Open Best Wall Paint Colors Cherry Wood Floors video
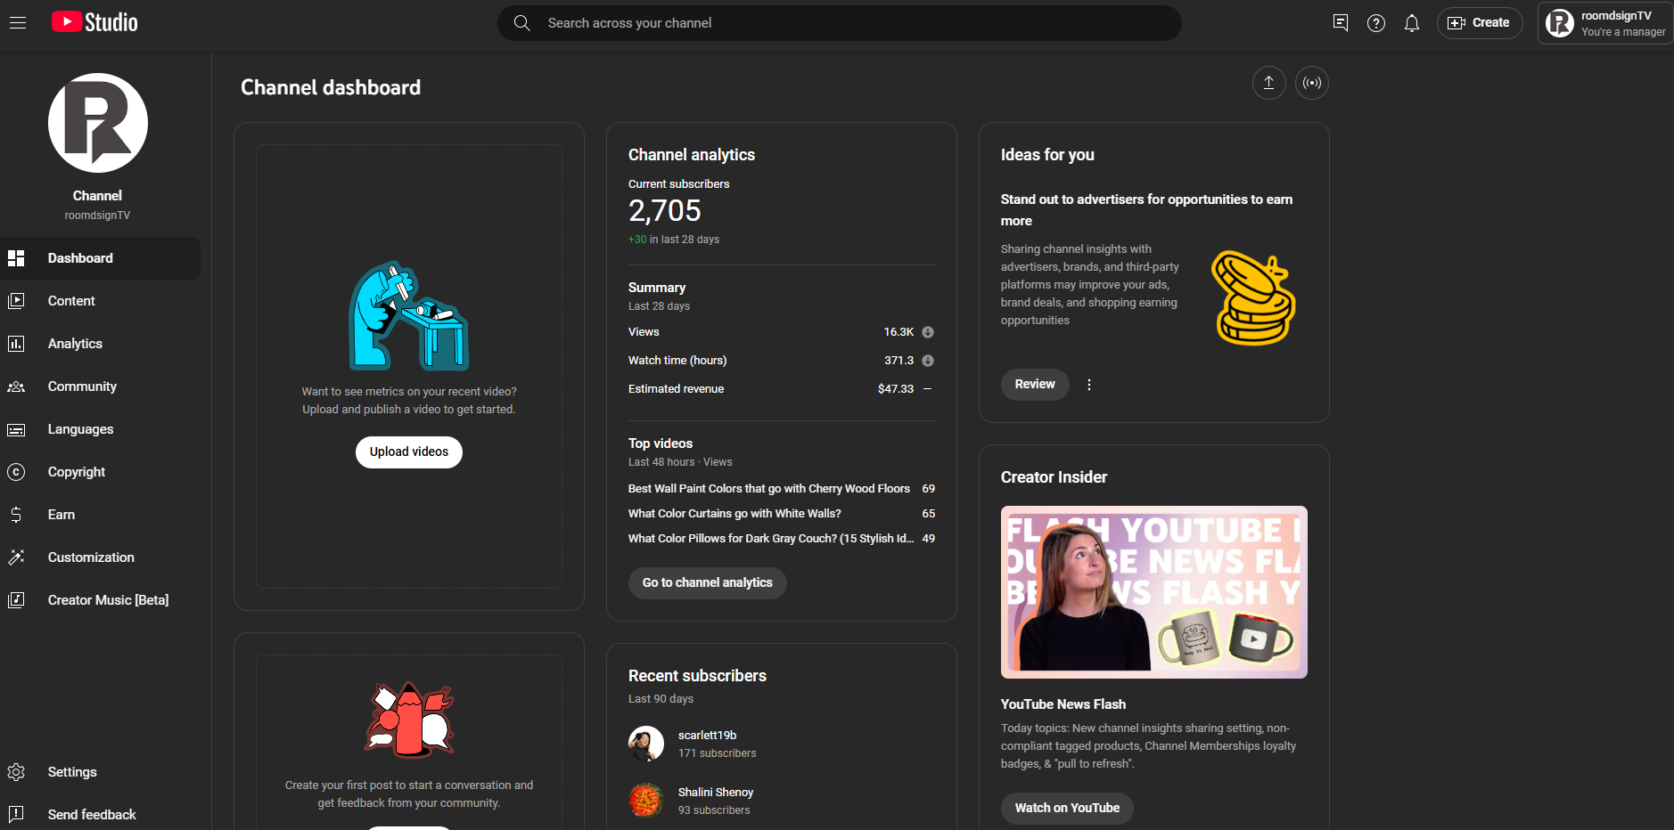This screenshot has width=1674, height=830. [x=769, y=489]
